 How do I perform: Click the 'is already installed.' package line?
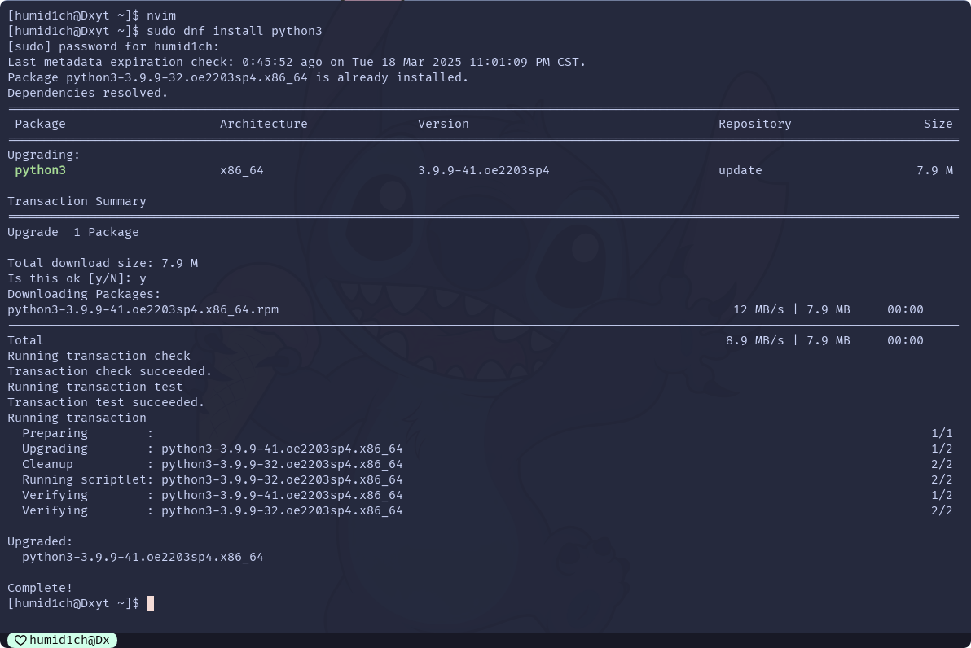238,77
